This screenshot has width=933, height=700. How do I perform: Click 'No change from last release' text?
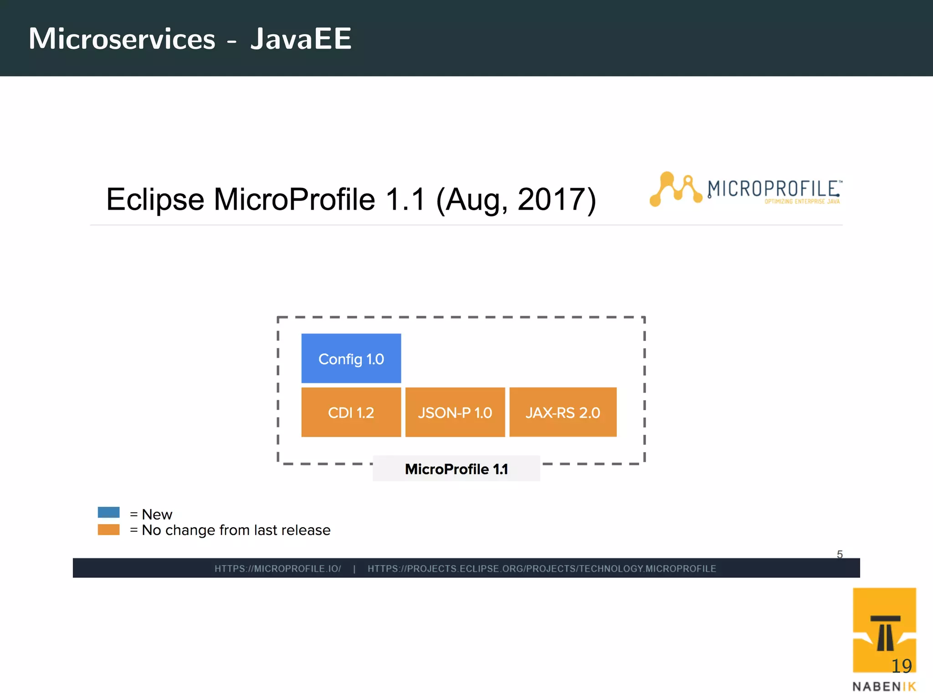[x=236, y=530]
